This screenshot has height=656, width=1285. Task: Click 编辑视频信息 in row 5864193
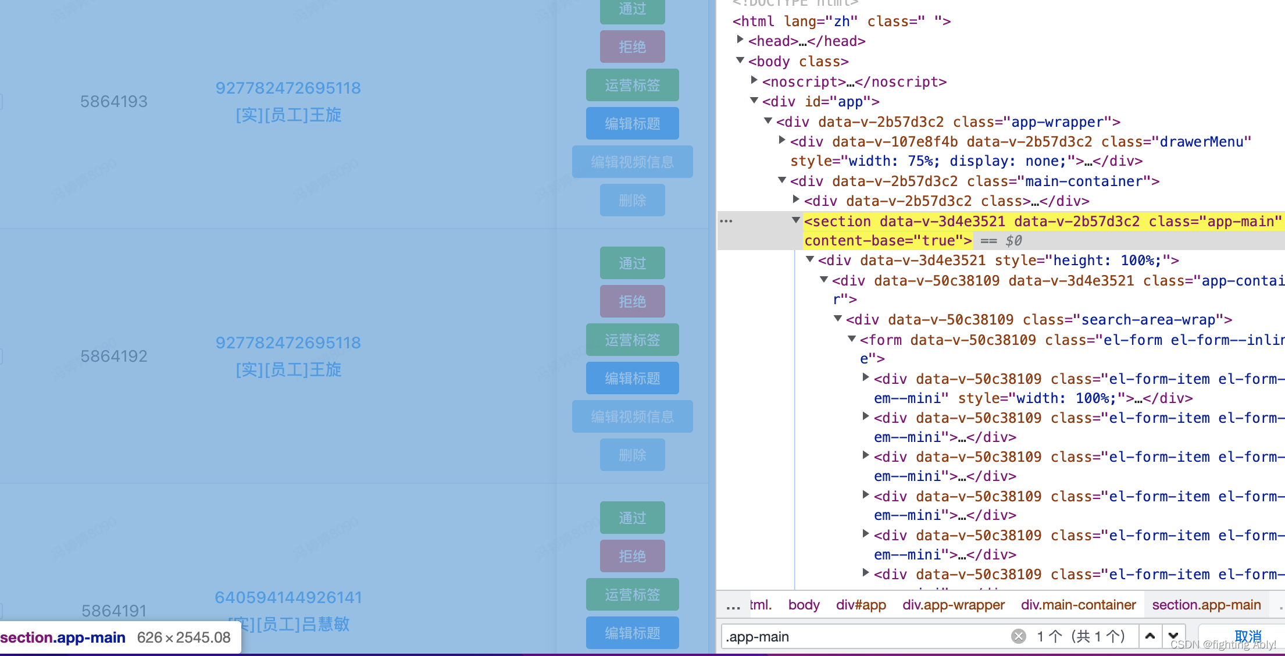[x=633, y=162]
